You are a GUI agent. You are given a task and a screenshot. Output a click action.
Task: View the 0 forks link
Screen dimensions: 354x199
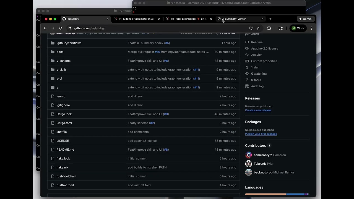click(256, 80)
